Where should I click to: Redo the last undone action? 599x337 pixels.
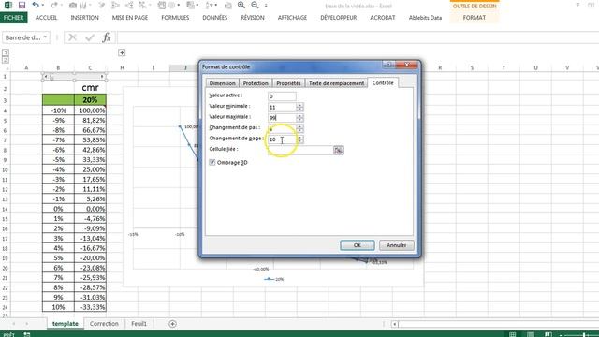click(x=54, y=6)
